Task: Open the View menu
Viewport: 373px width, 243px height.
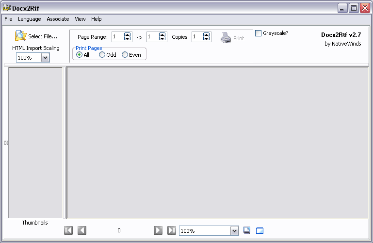Action: coord(80,19)
